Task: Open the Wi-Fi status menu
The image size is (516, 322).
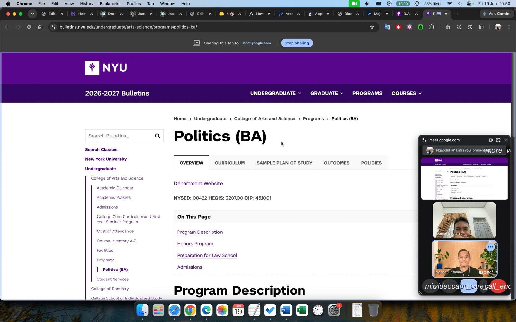Action: tap(450, 4)
